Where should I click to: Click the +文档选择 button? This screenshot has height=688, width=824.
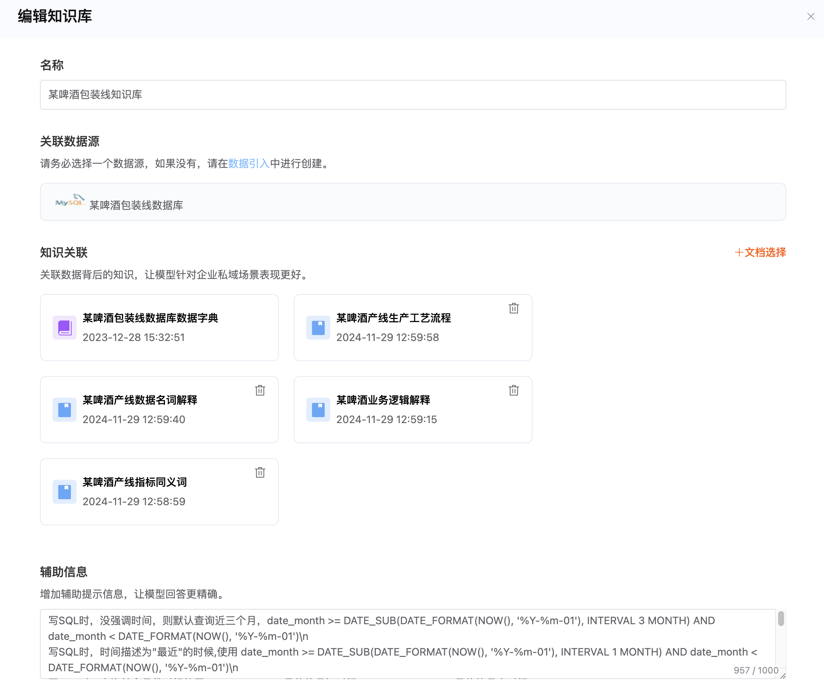pos(760,252)
